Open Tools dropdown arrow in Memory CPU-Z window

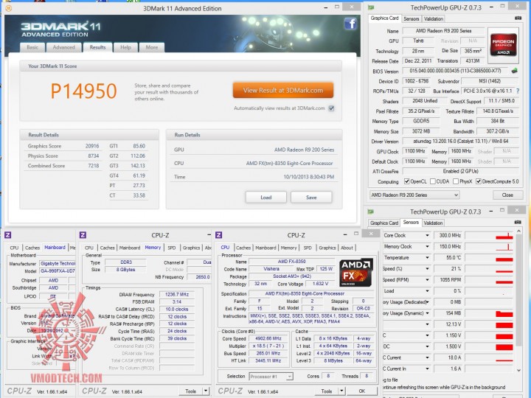(206, 391)
